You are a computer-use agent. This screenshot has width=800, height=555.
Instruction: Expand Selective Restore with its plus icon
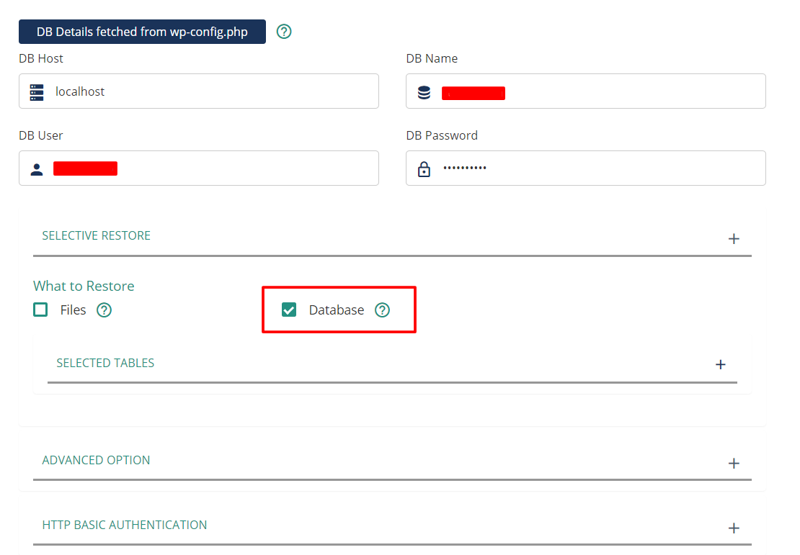point(734,238)
